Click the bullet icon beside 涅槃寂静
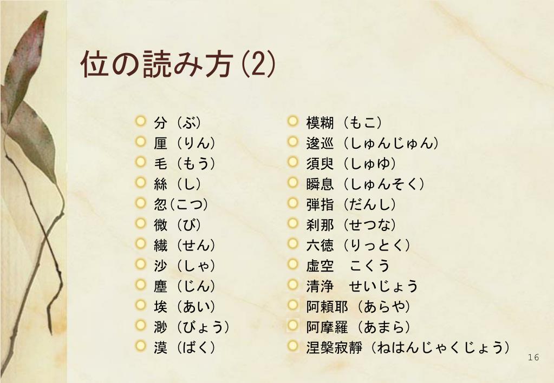The width and height of the screenshot is (554, 383). (293, 346)
